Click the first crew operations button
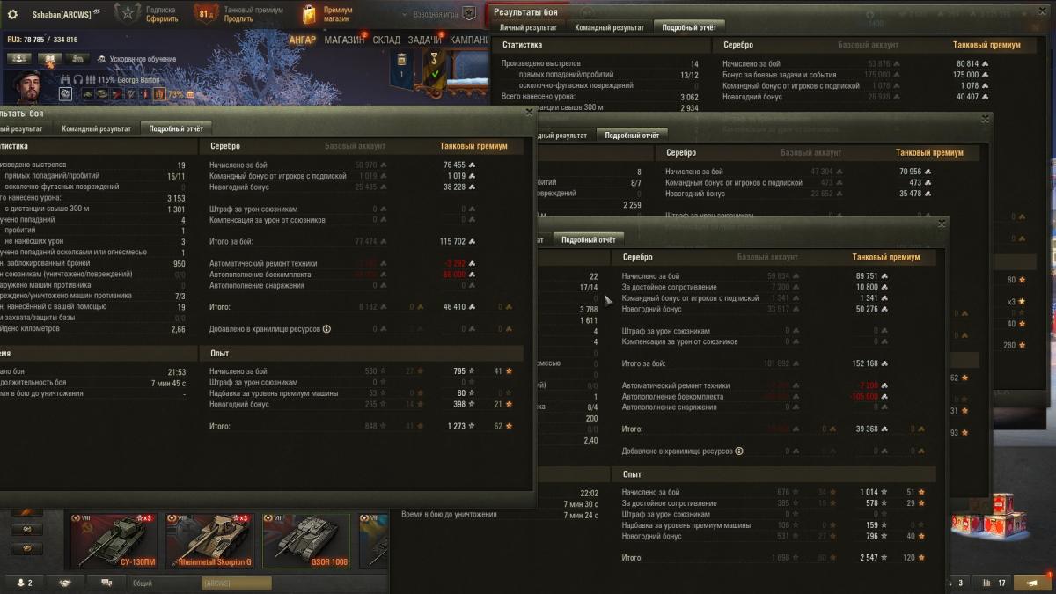1056x594 pixels. [x=19, y=58]
